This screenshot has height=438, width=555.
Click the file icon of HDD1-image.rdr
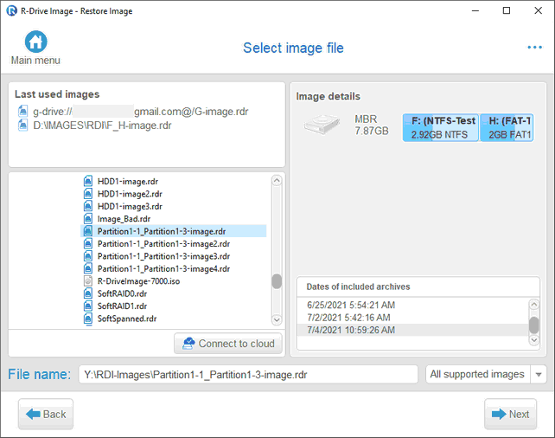coord(88,181)
